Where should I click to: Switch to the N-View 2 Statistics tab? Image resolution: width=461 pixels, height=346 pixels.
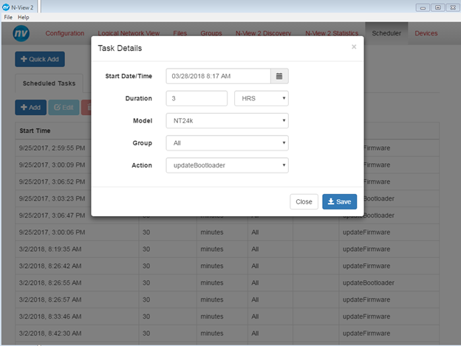point(332,33)
